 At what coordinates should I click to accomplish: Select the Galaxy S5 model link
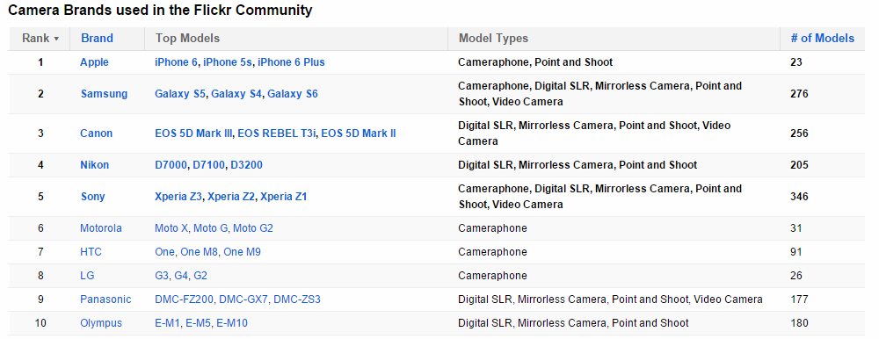(x=180, y=94)
